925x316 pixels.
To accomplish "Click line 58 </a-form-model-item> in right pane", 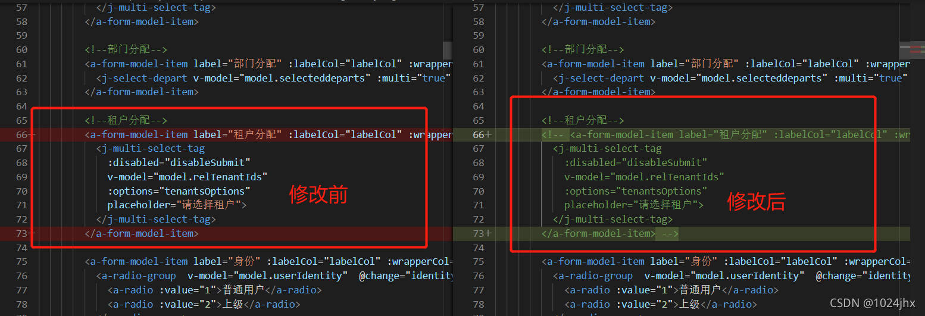I will click(598, 21).
